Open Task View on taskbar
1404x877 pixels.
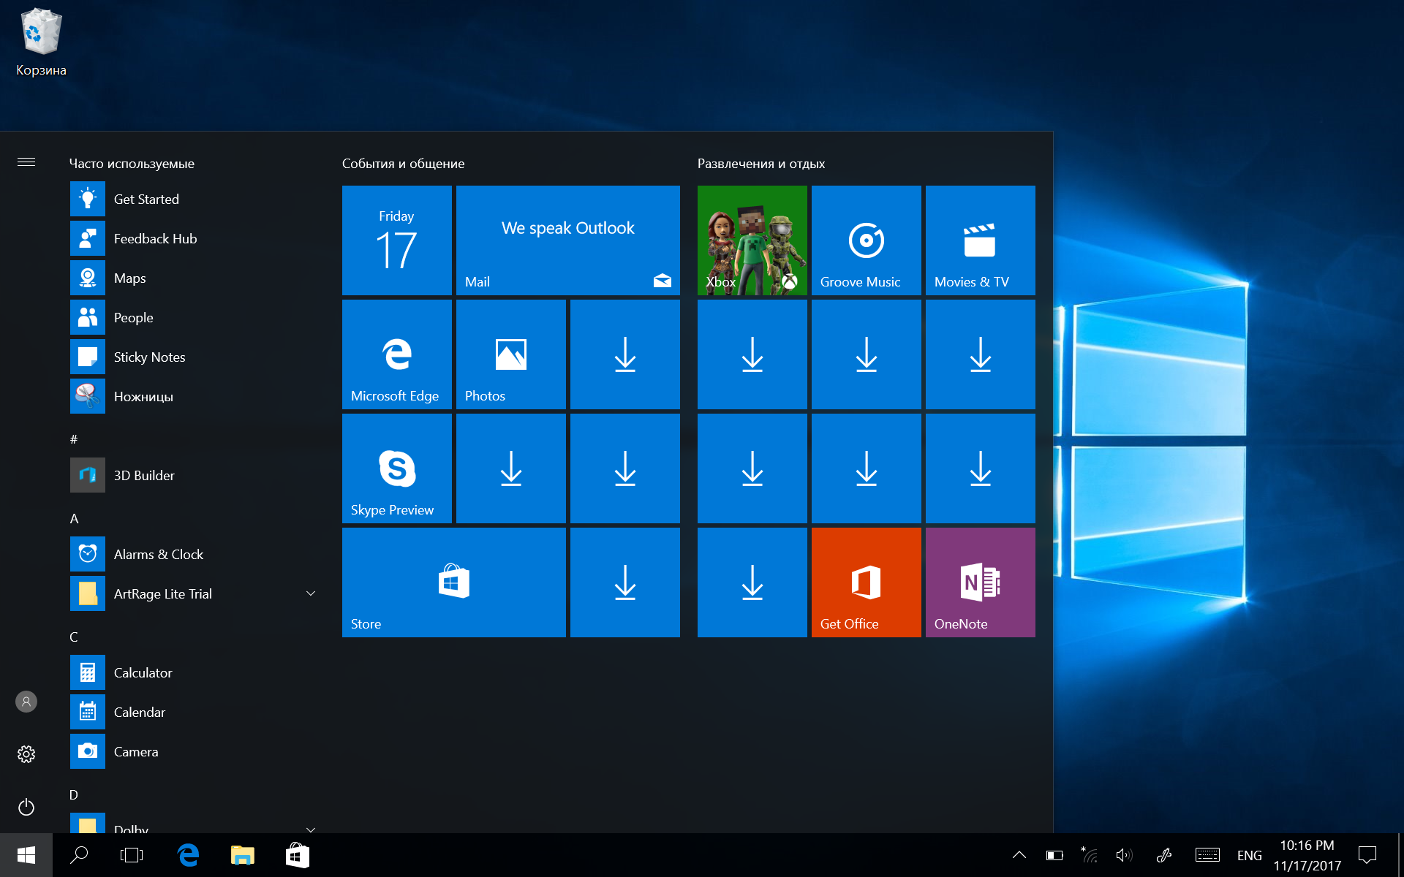(x=132, y=855)
